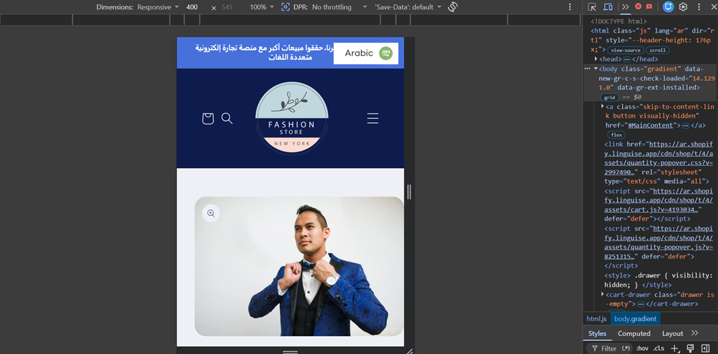Select the DOCTYPE html line
Screen dimensions: 718x354
coord(619,21)
